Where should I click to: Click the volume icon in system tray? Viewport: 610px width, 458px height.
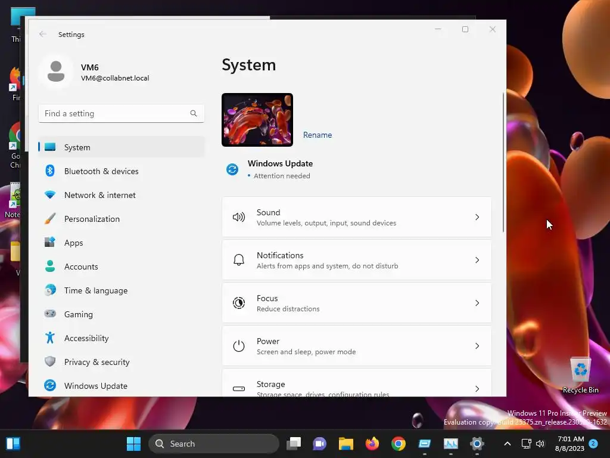point(540,444)
